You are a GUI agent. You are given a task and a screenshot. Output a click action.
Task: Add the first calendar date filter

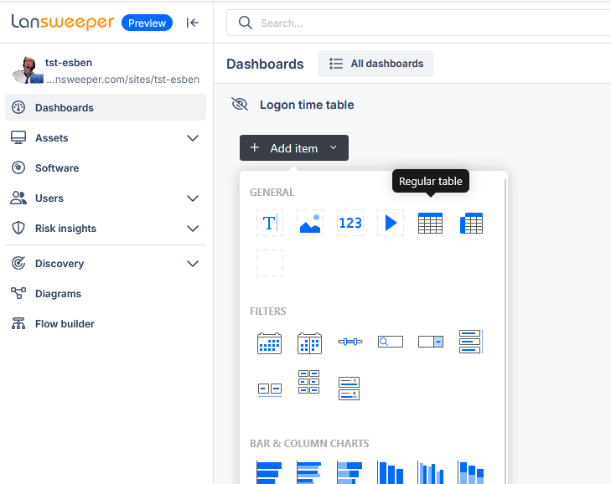(x=269, y=343)
